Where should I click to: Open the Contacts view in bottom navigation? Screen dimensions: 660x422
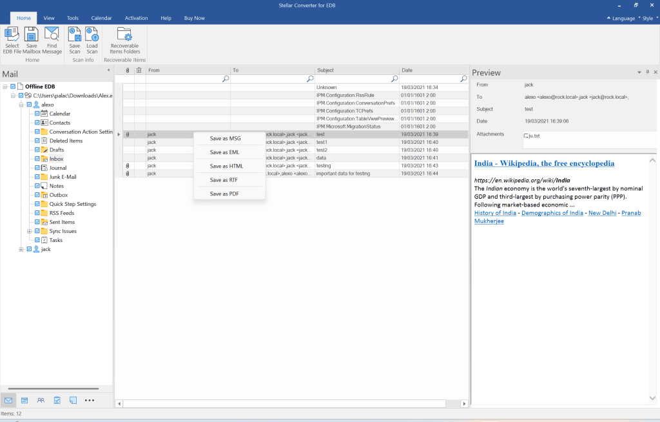click(x=41, y=400)
